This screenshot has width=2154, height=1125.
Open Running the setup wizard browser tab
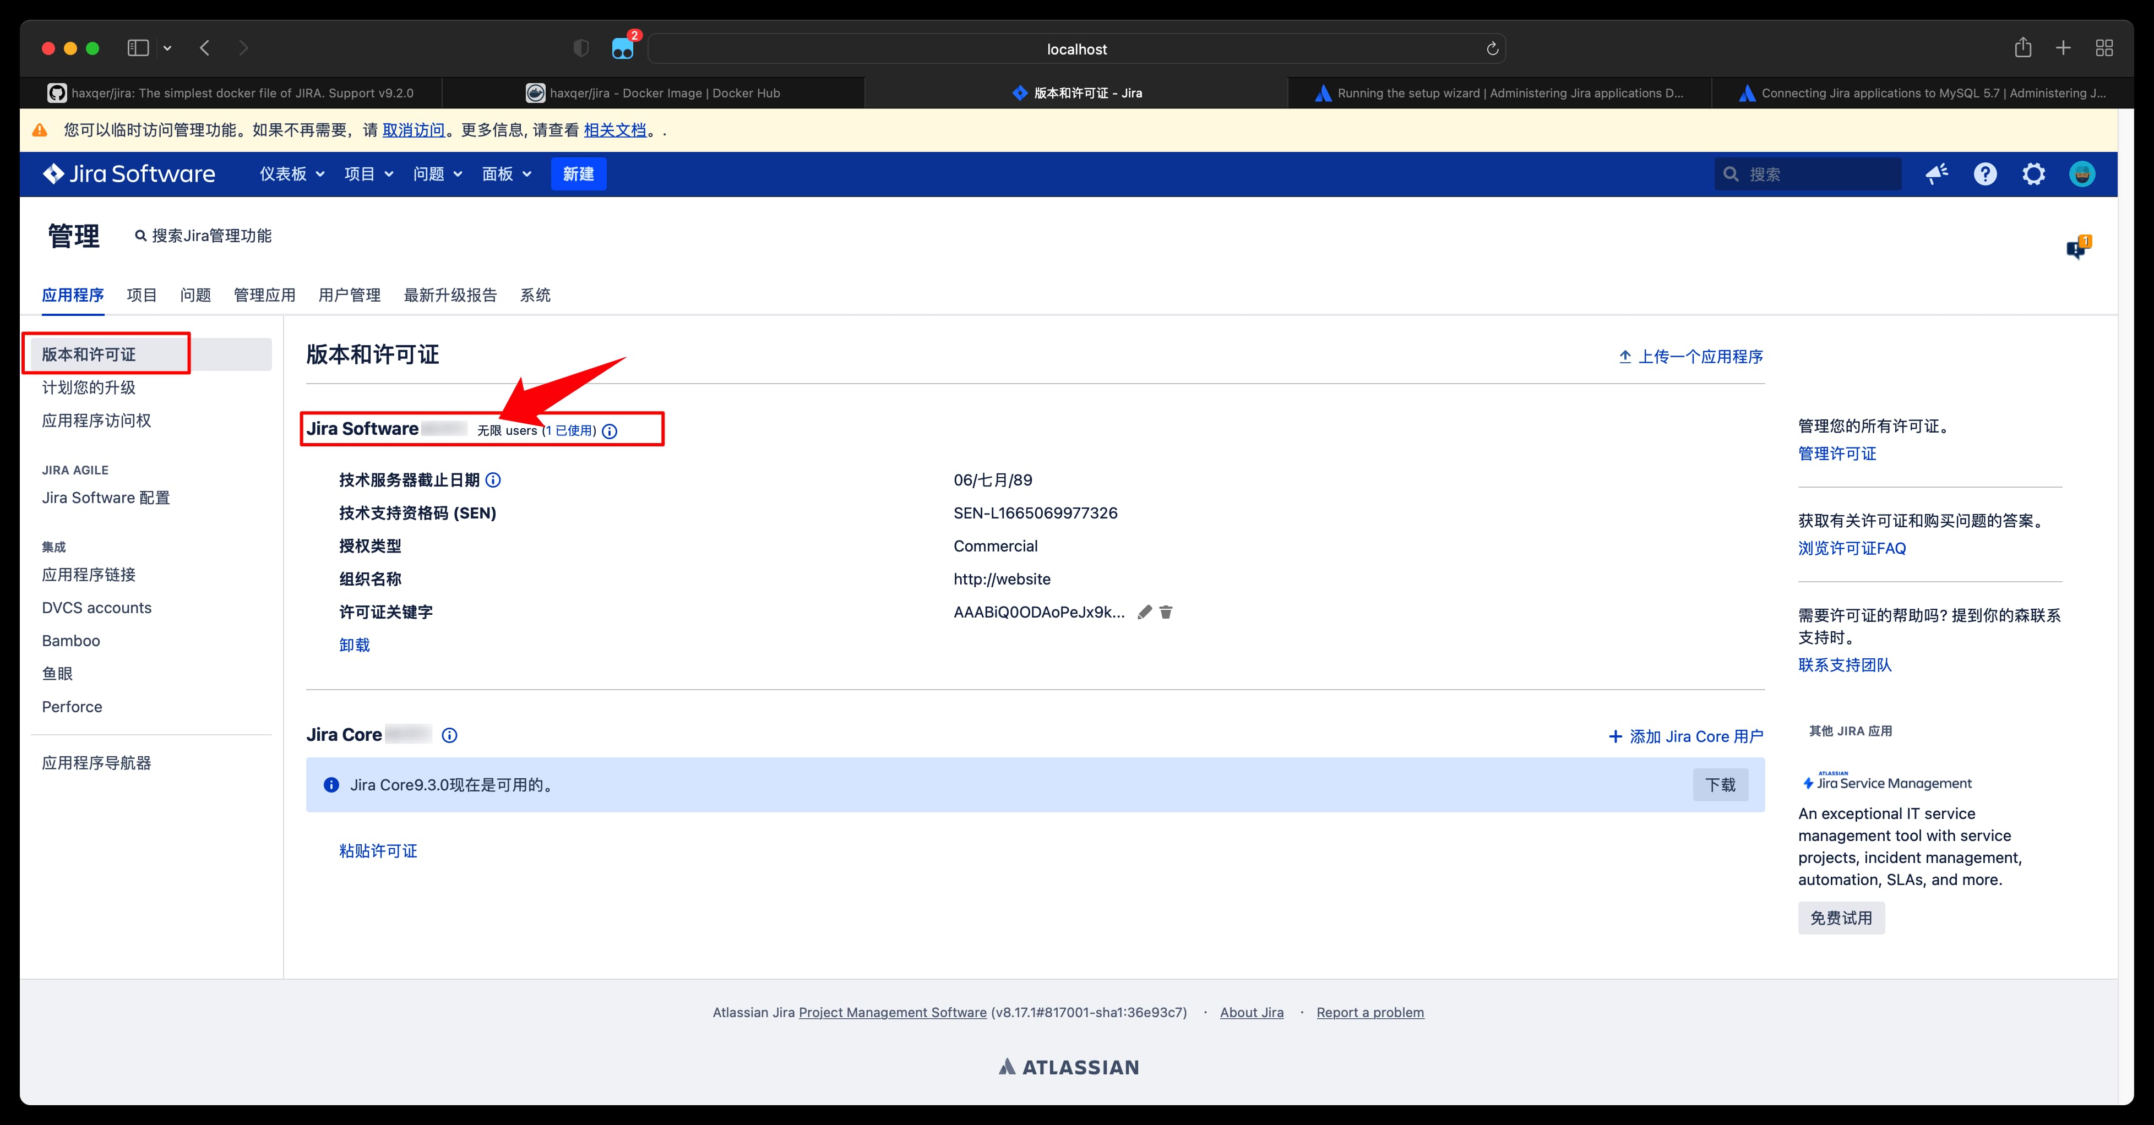coord(1499,93)
